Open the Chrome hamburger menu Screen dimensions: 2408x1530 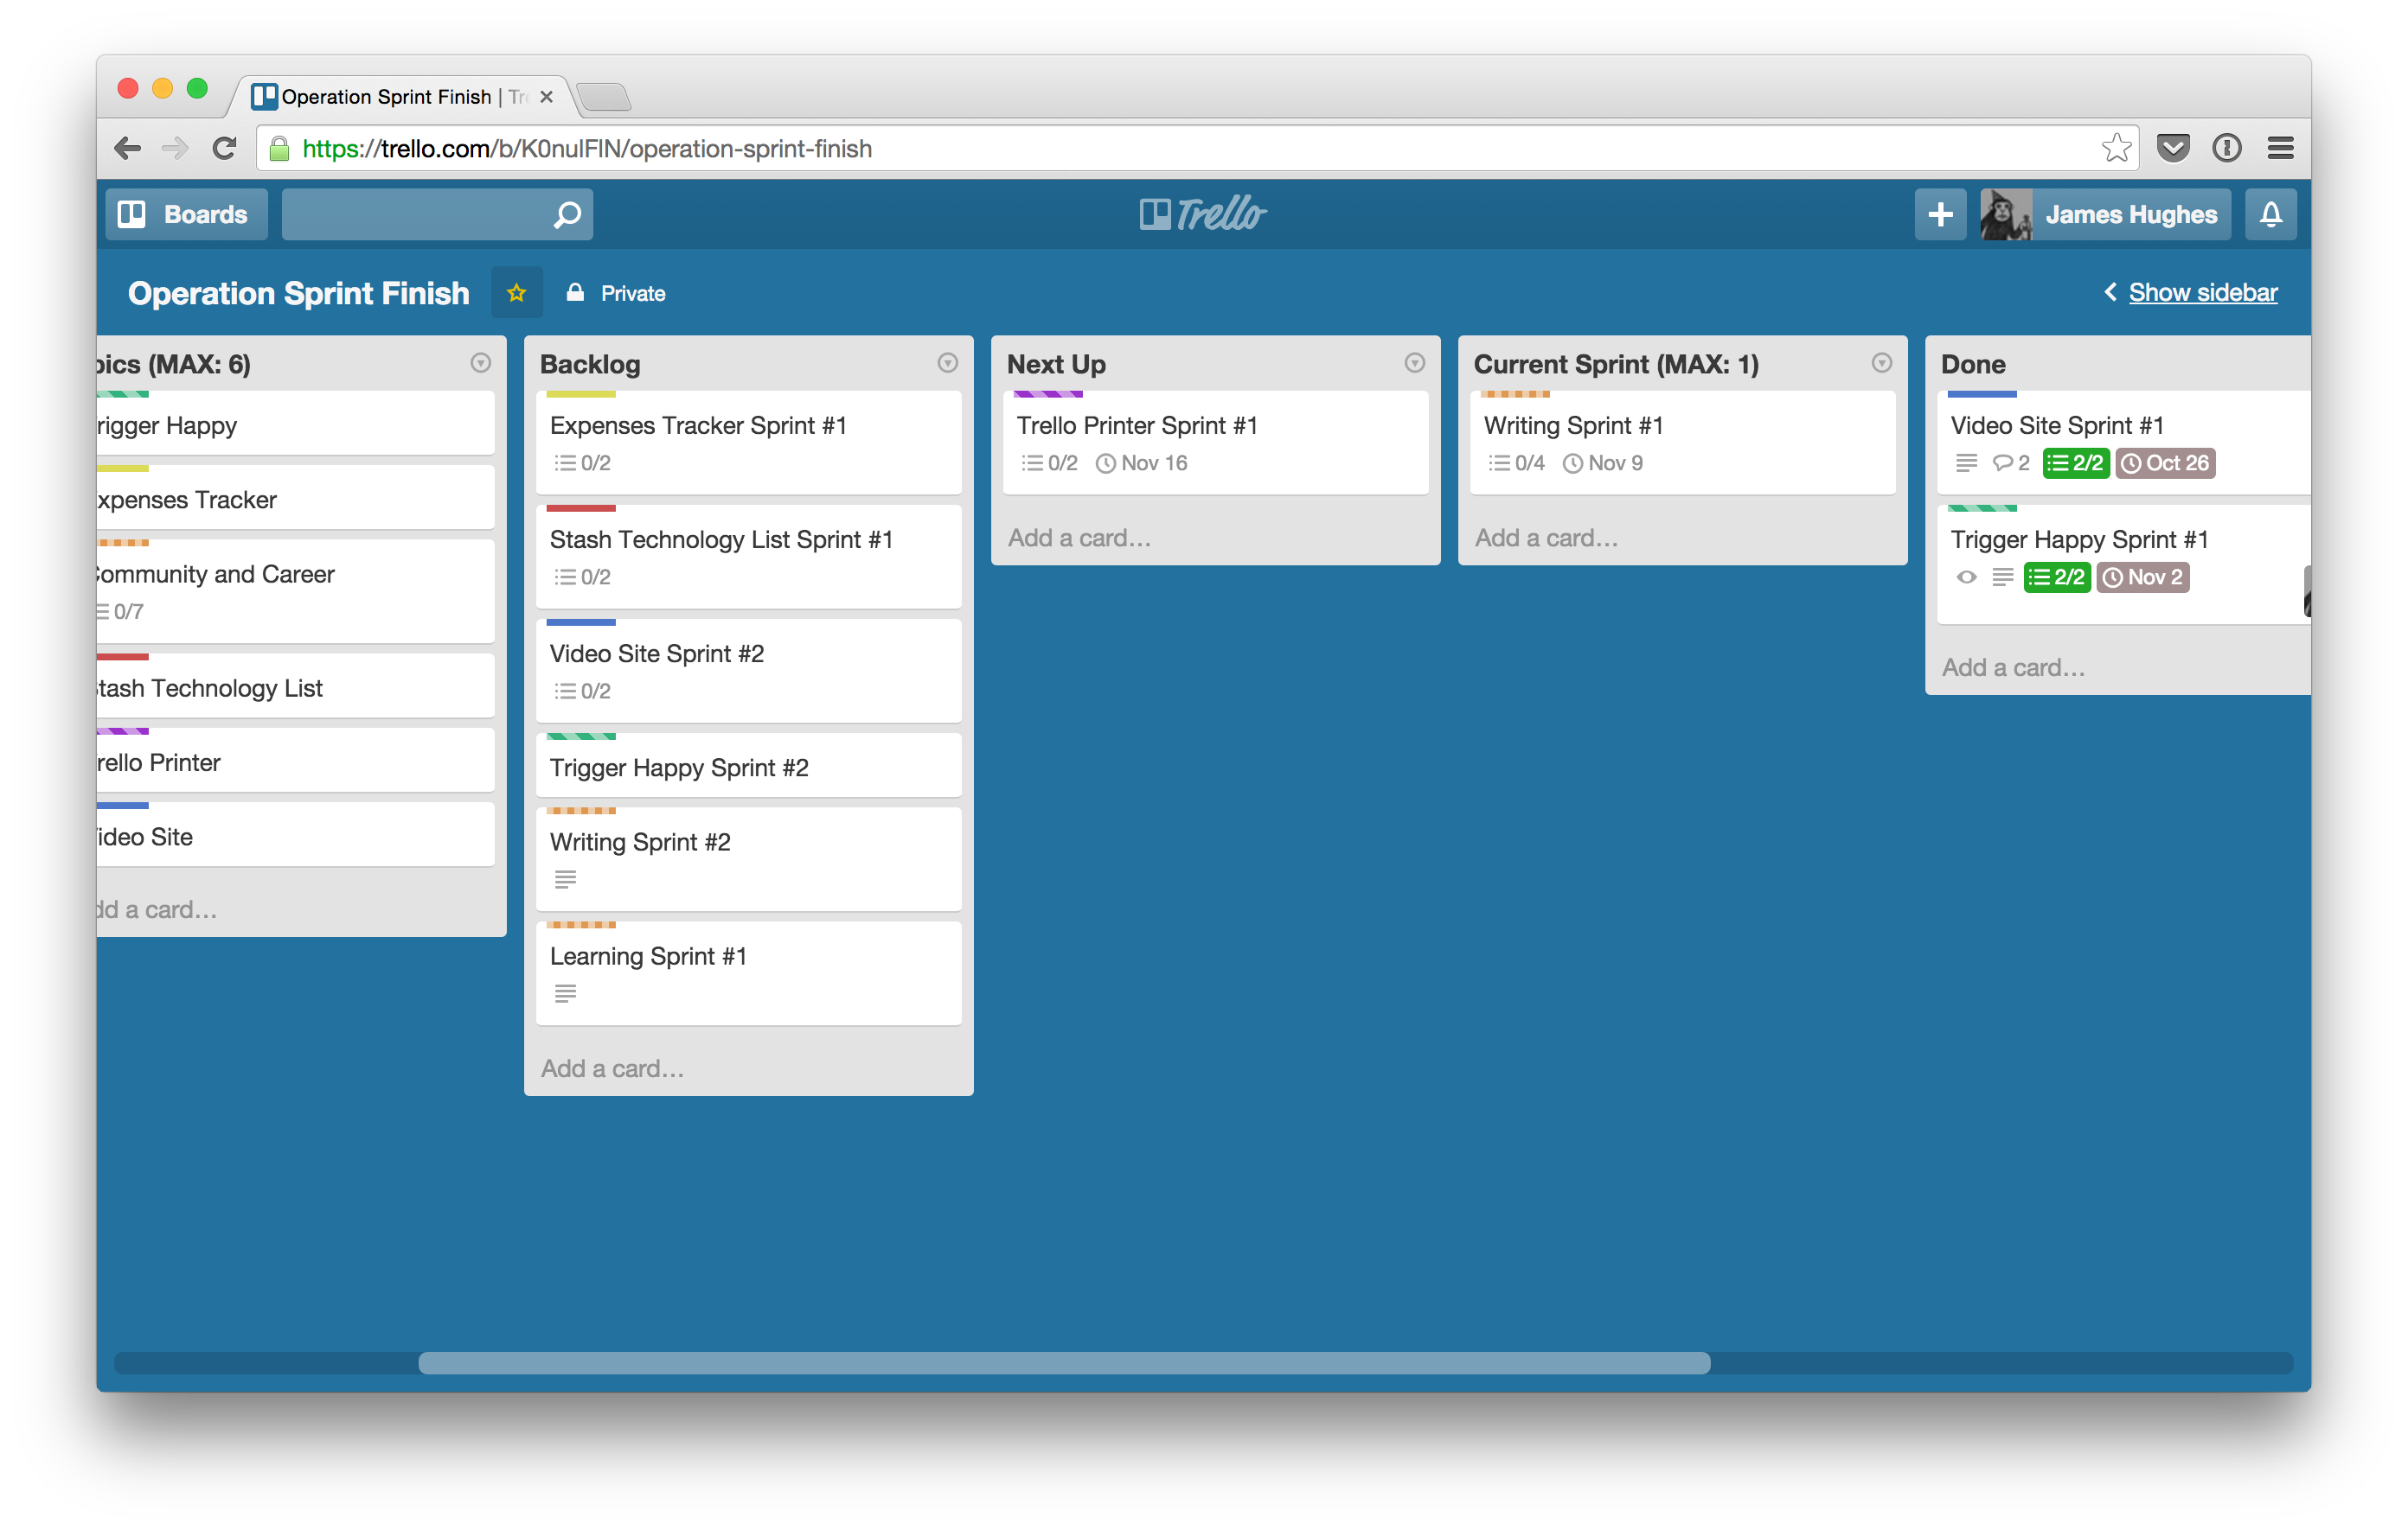coord(2280,148)
